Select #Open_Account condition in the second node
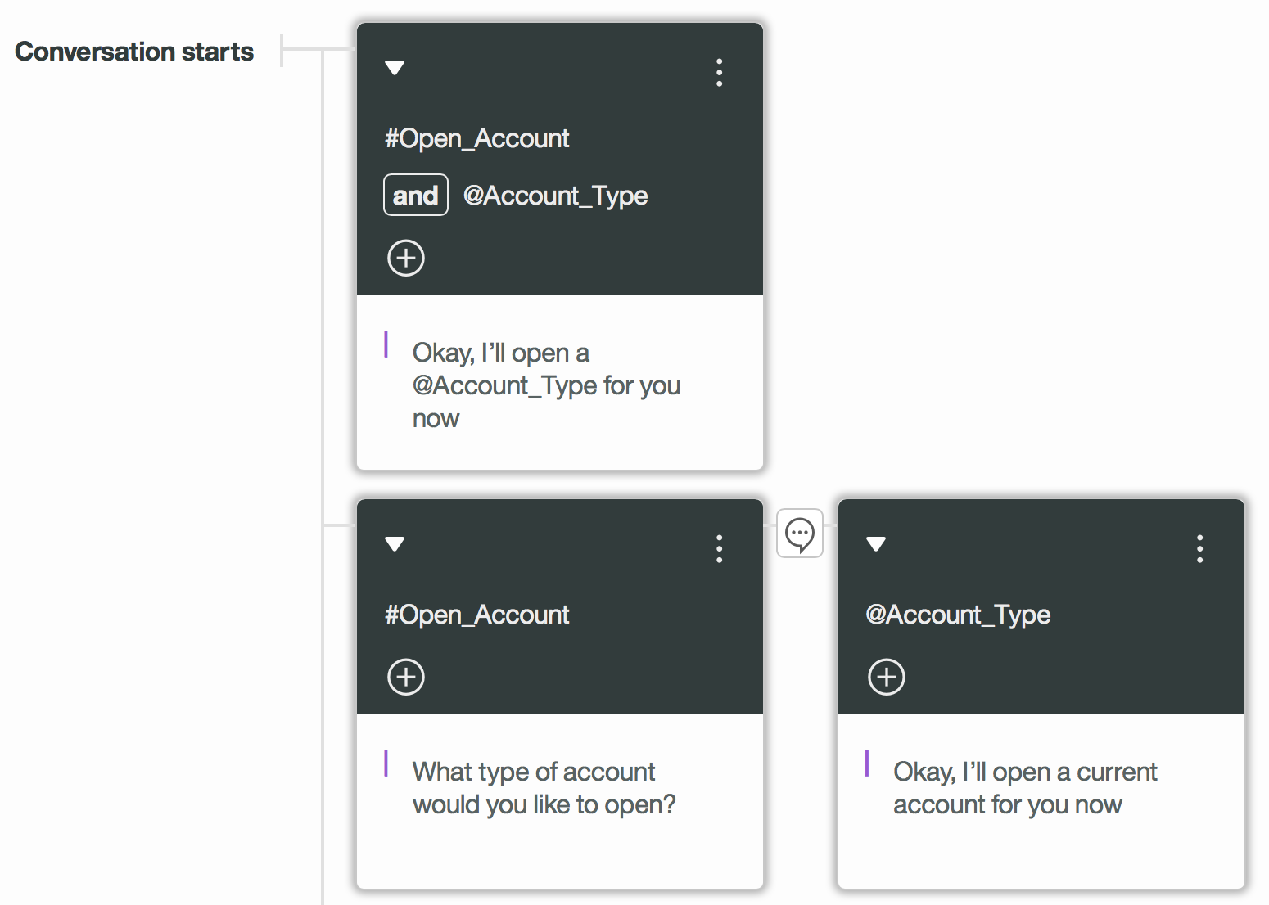 click(477, 615)
